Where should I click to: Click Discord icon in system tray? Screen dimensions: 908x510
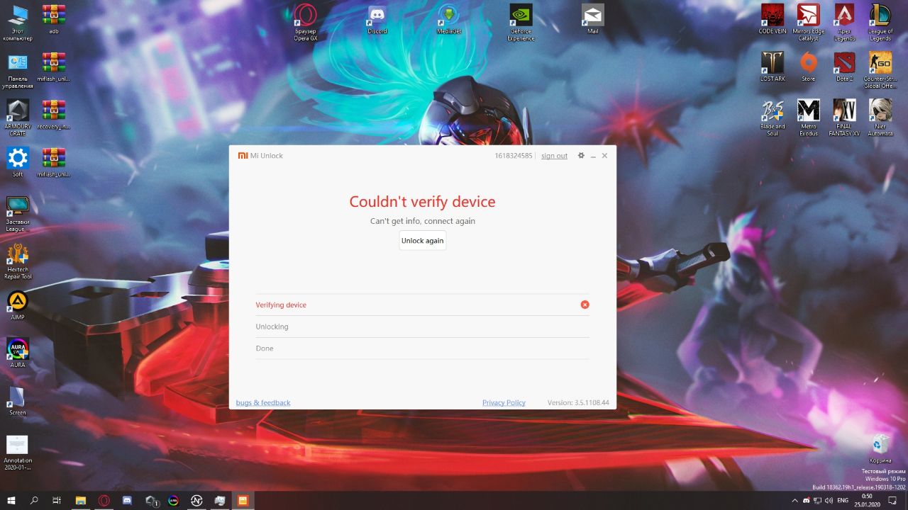click(808, 501)
